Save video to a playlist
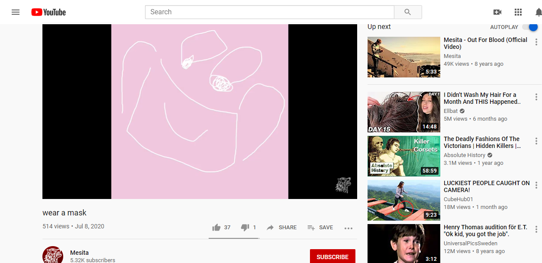Image resolution: width=542 pixels, height=263 pixels. (x=320, y=228)
